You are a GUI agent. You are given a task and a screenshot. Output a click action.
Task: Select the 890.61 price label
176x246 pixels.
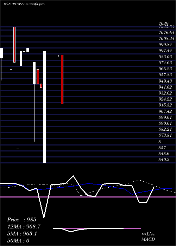165,123
